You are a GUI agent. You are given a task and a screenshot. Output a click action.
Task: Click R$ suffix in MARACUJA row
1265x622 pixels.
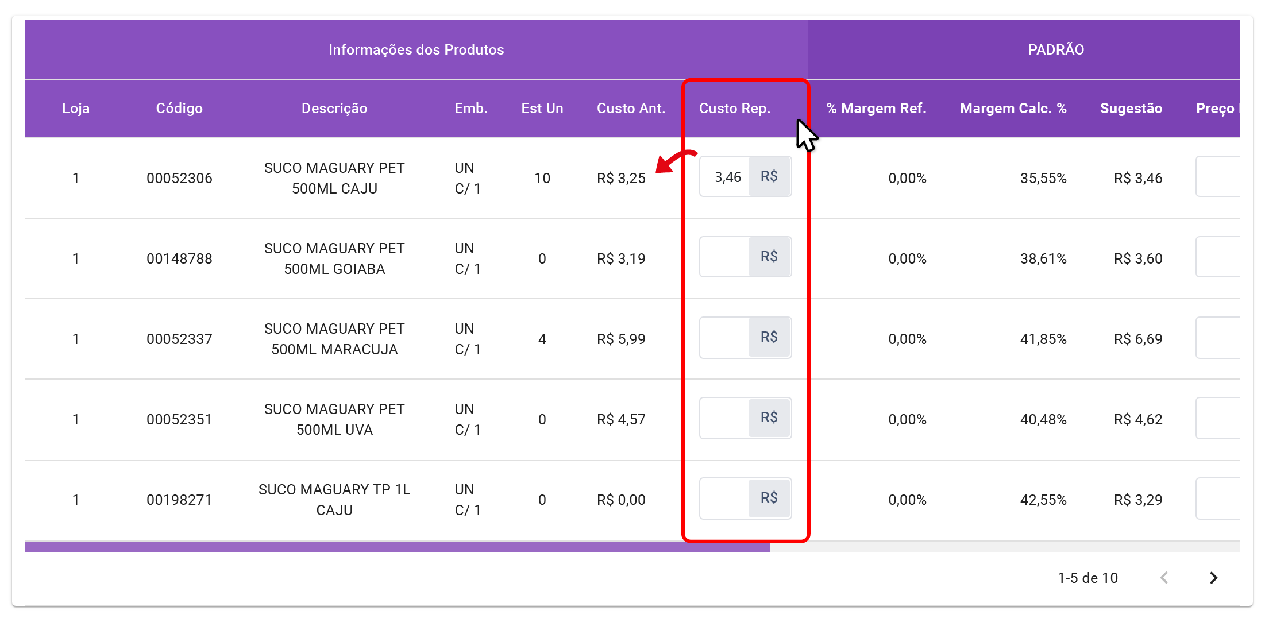coord(769,337)
